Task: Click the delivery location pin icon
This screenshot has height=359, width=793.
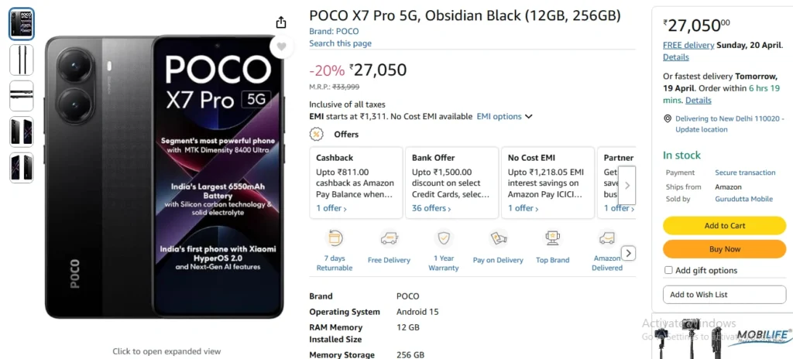Action: coord(668,118)
